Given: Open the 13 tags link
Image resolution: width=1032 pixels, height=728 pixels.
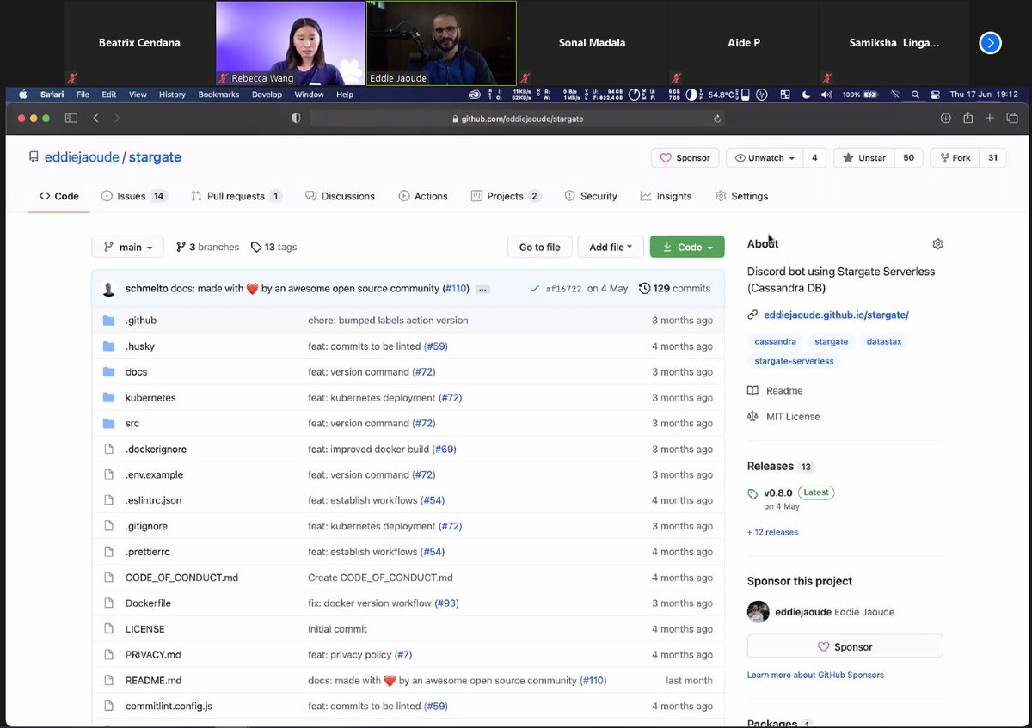Looking at the screenshot, I should pyautogui.click(x=273, y=248).
